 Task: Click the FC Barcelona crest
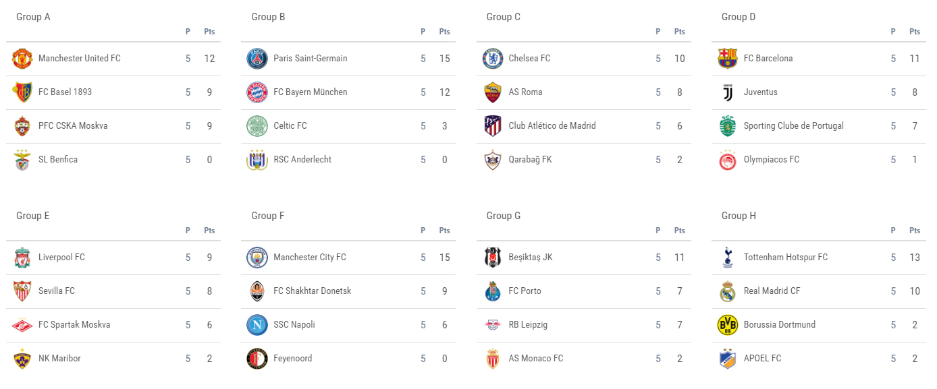pos(728,59)
